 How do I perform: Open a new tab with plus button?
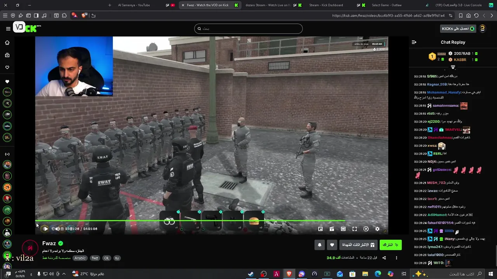pyautogui.click(x=109, y=5)
